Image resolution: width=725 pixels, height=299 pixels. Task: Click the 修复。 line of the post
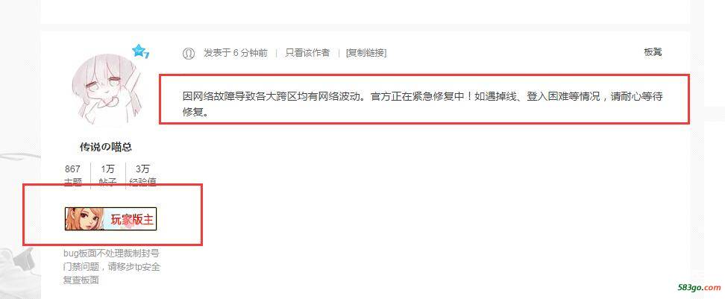[x=194, y=112]
